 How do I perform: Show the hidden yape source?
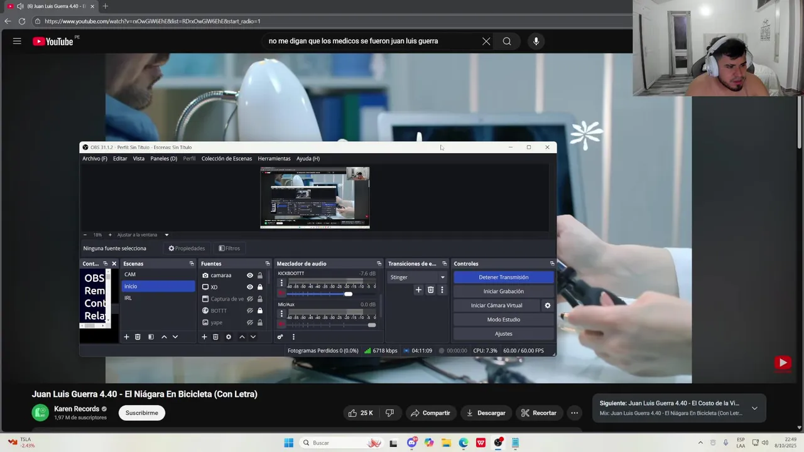250,323
